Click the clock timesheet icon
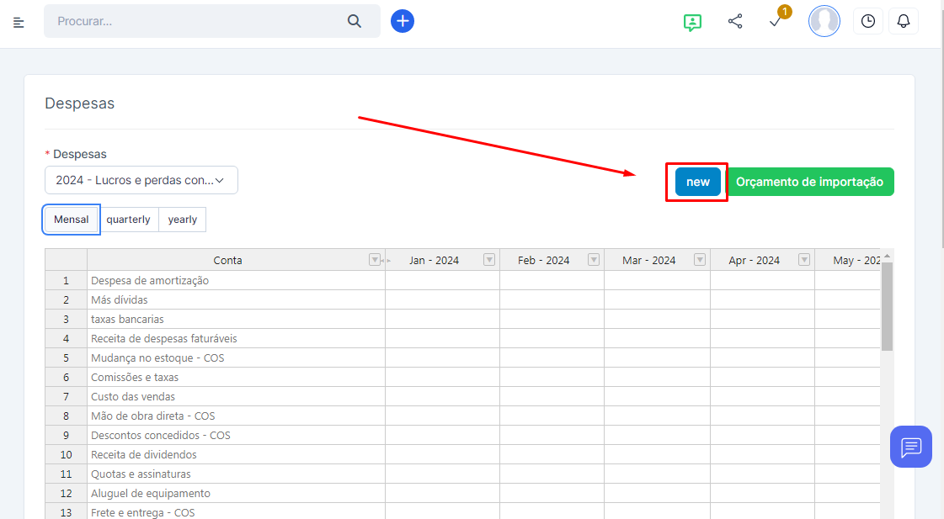 tap(868, 21)
